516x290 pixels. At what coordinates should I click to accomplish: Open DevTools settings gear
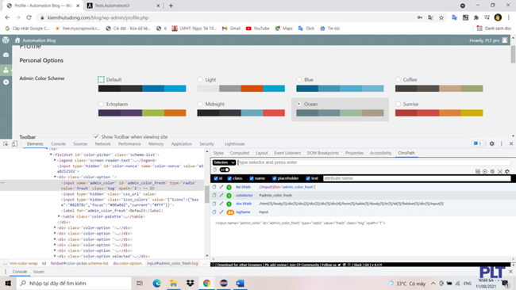[x=491, y=143]
